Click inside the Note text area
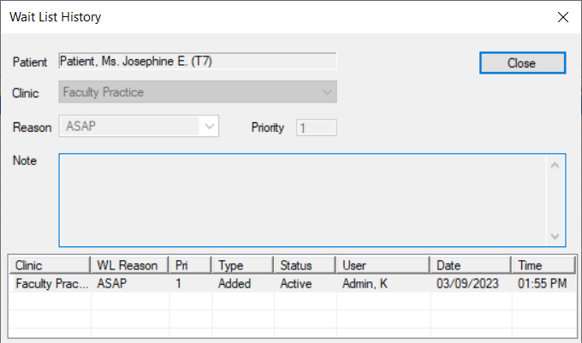582x343 pixels. (x=302, y=200)
